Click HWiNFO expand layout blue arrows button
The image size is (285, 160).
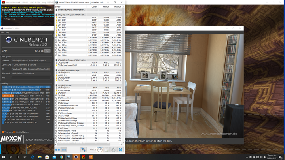point(58,150)
